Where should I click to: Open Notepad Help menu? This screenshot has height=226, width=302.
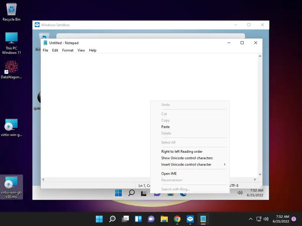(x=93, y=50)
